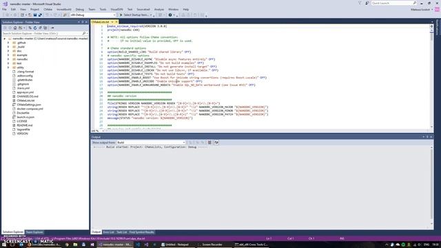Viewport: 441px width, 248px height.
Task: Click the Clear All icon in Output
Action: [x=209, y=143]
